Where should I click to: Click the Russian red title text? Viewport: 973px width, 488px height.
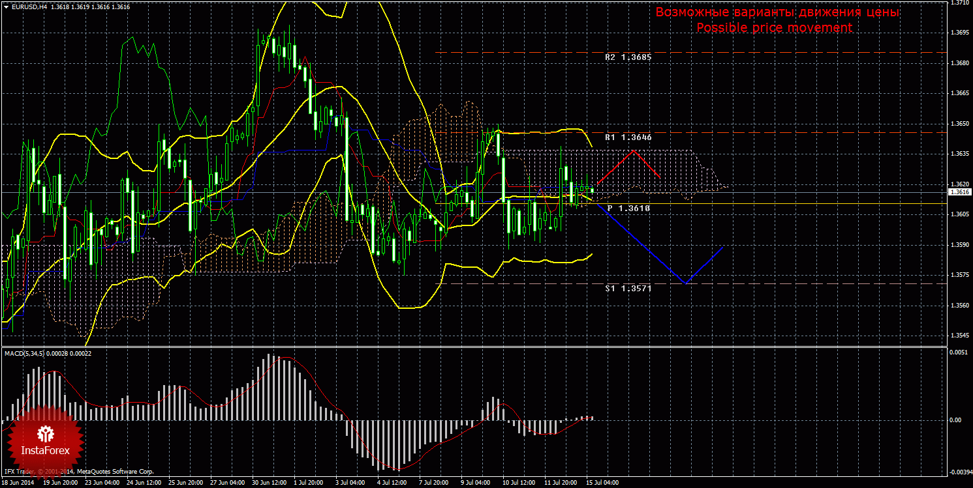point(777,12)
